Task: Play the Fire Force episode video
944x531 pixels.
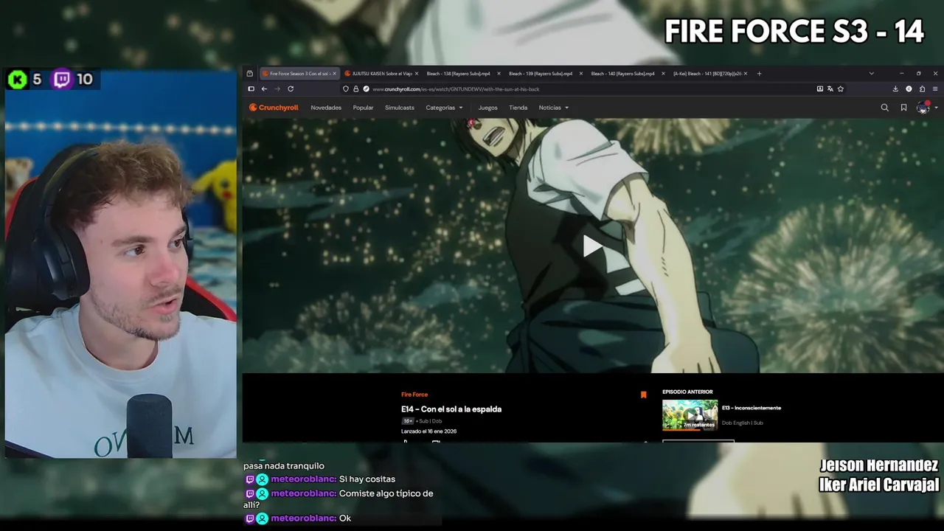Action: click(x=592, y=246)
